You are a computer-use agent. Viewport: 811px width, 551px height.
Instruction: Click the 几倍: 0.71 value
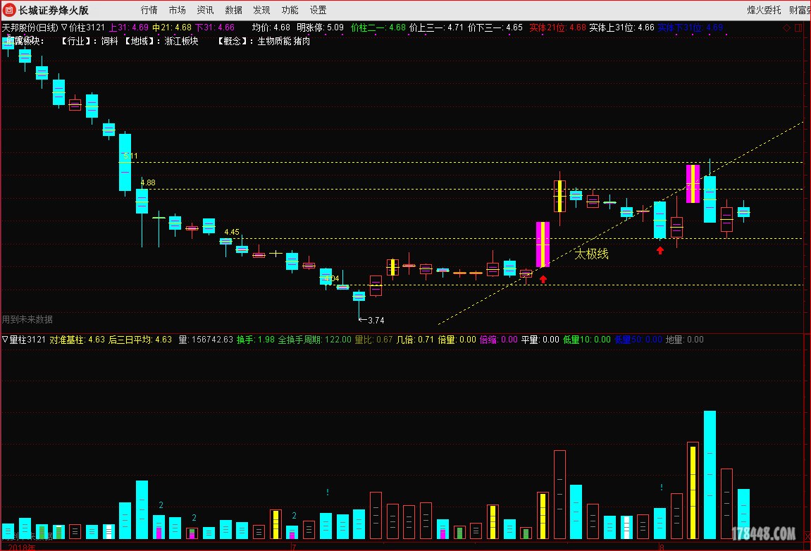click(415, 340)
